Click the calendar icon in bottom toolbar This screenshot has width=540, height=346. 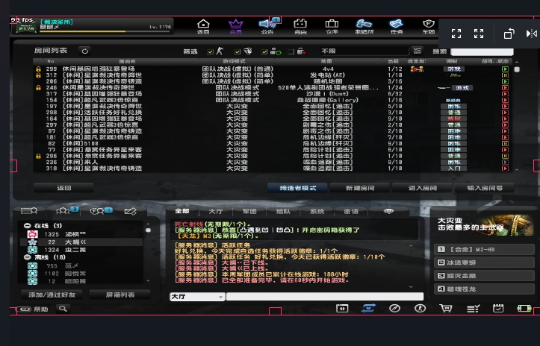(x=497, y=308)
